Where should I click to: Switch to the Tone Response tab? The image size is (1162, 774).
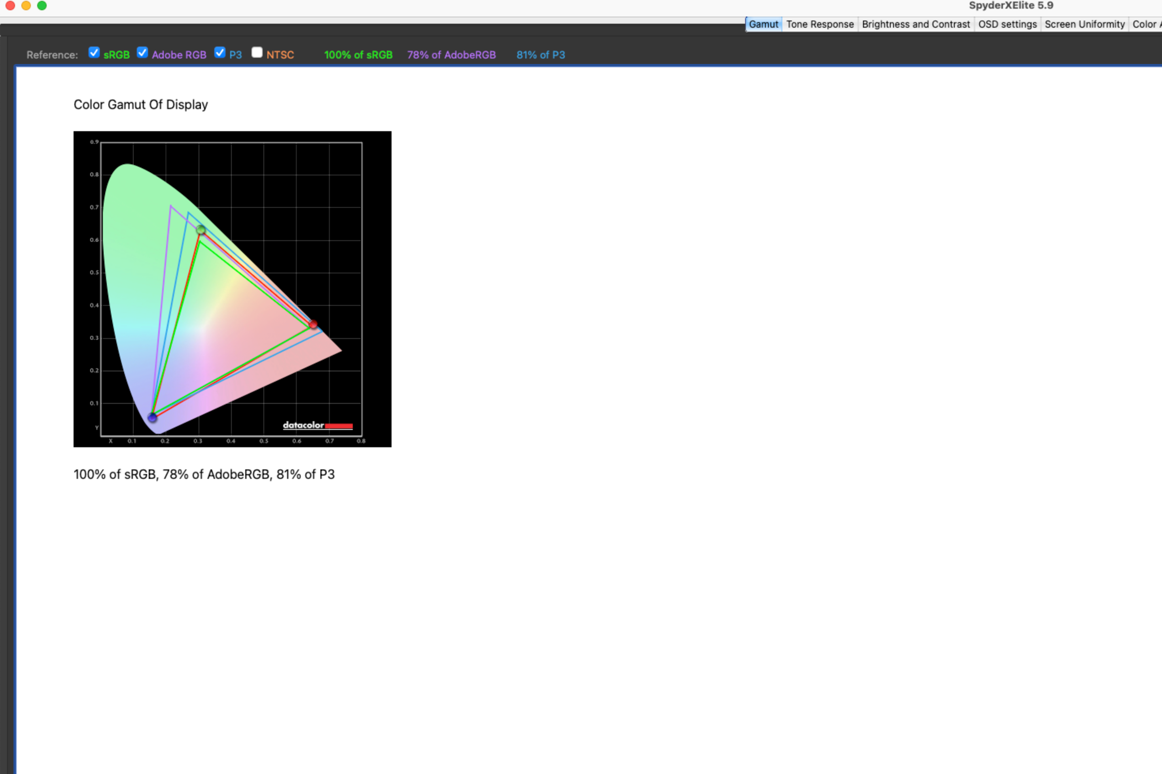pyautogui.click(x=819, y=24)
